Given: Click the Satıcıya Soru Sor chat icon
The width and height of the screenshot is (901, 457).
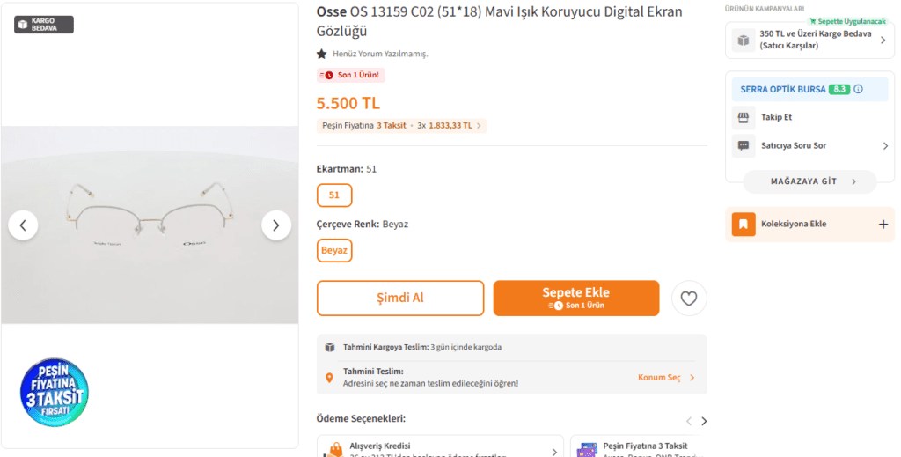Looking at the screenshot, I should tap(744, 145).
